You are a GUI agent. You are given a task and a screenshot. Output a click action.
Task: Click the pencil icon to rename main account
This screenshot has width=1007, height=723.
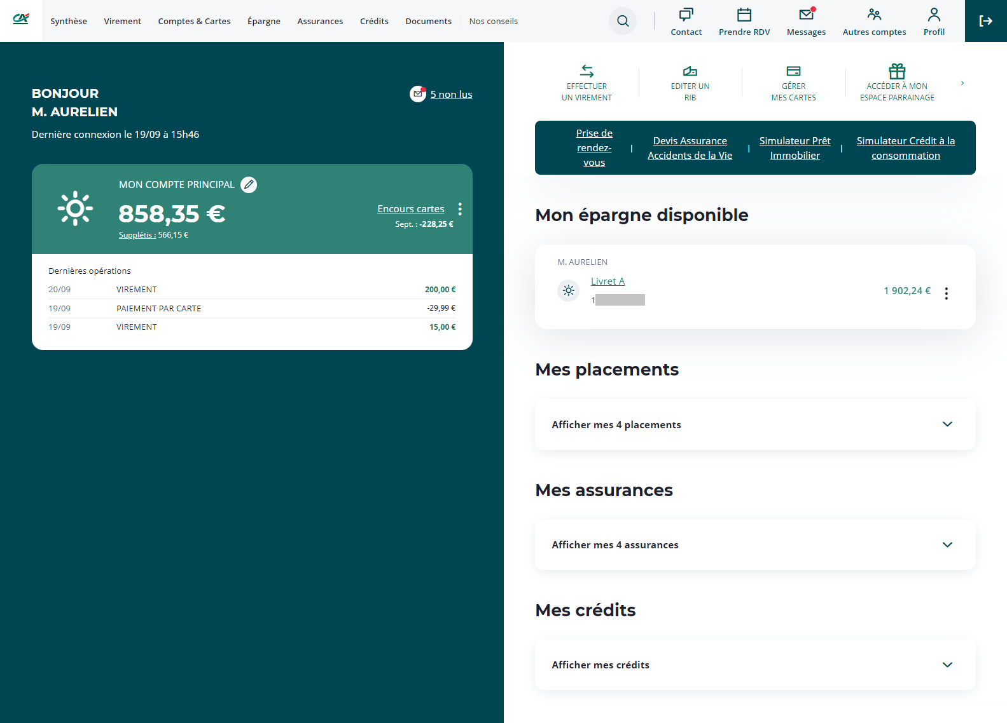point(249,185)
